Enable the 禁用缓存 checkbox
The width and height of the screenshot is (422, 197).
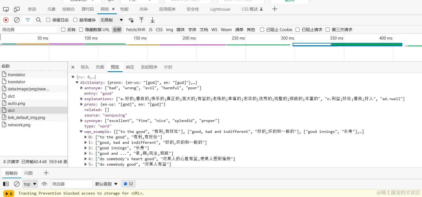(75, 20)
